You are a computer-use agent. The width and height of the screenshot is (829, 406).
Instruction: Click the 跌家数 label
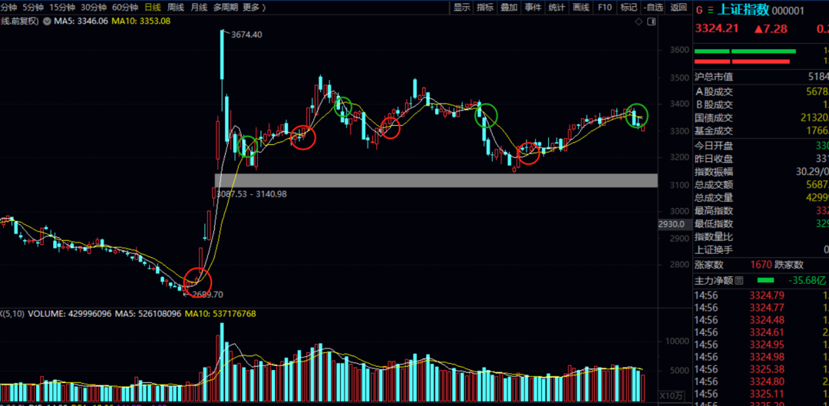tap(789, 265)
